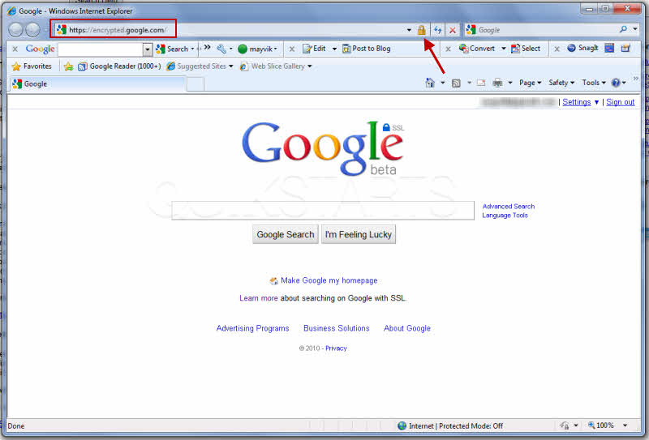
Task: Open the Page menu
Action: coord(531,83)
